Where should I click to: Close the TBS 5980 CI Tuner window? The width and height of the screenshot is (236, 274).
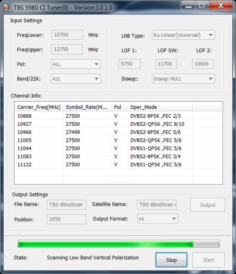(221, 6)
